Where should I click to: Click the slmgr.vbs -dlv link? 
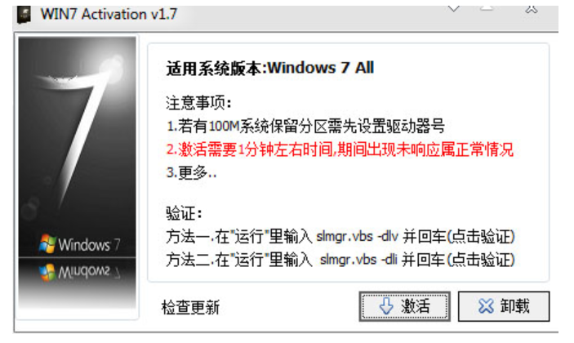pyautogui.click(x=357, y=237)
